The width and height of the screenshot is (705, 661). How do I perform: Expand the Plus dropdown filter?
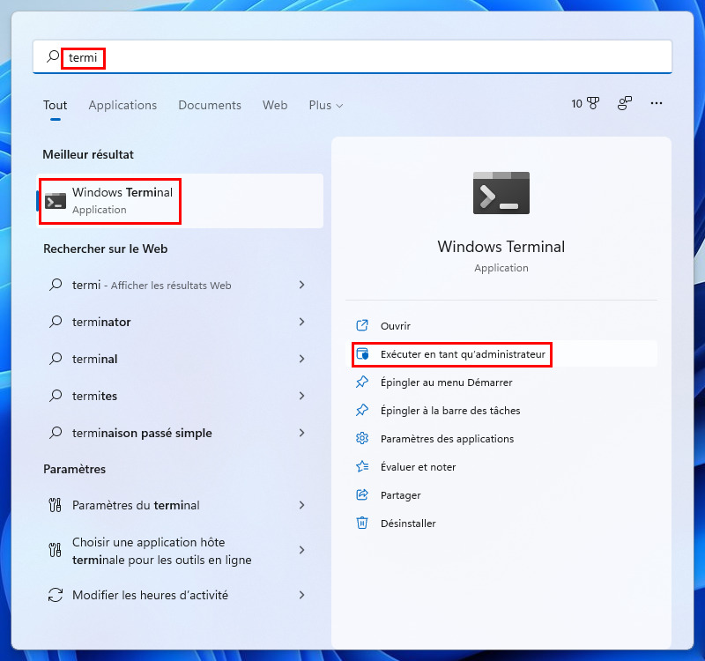[325, 105]
